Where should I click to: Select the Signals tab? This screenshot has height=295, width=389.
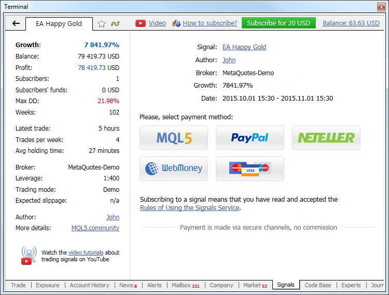(x=286, y=285)
